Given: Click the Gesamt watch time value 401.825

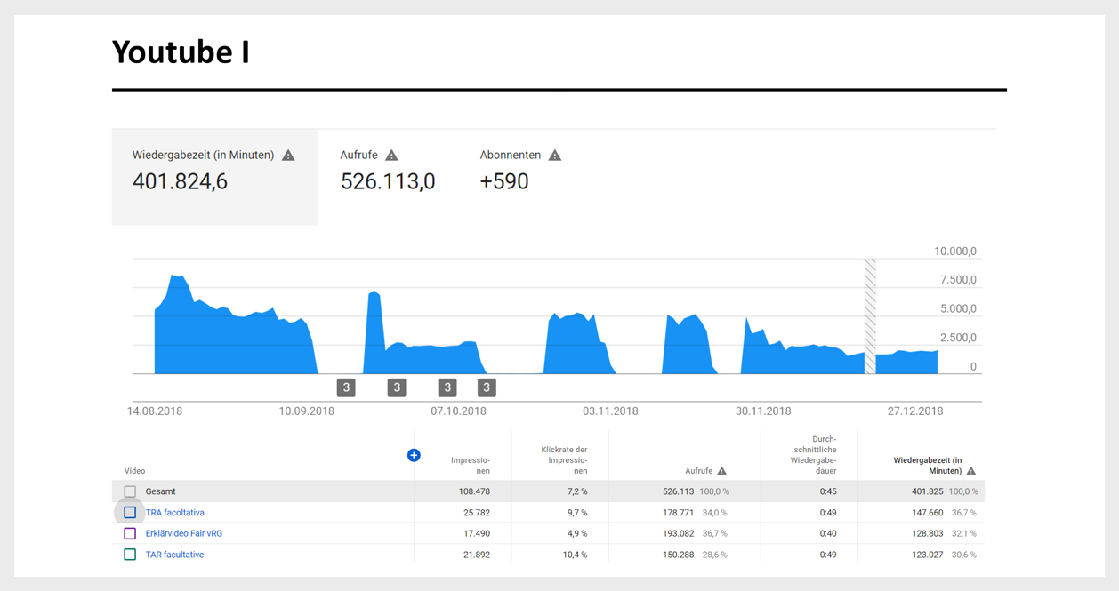Looking at the screenshot, I should [928, 491].
